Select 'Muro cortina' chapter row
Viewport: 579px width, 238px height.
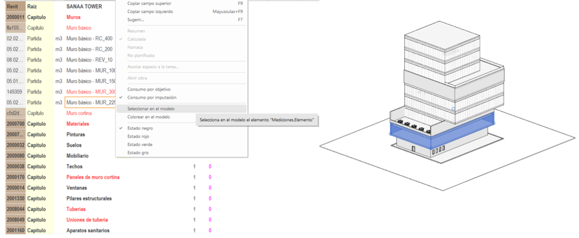tap(78, 113)
